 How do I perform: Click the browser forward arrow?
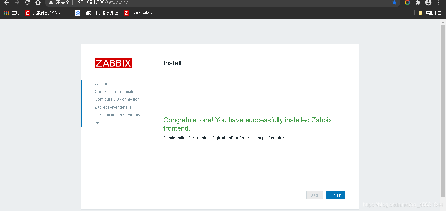click(17, 3)
